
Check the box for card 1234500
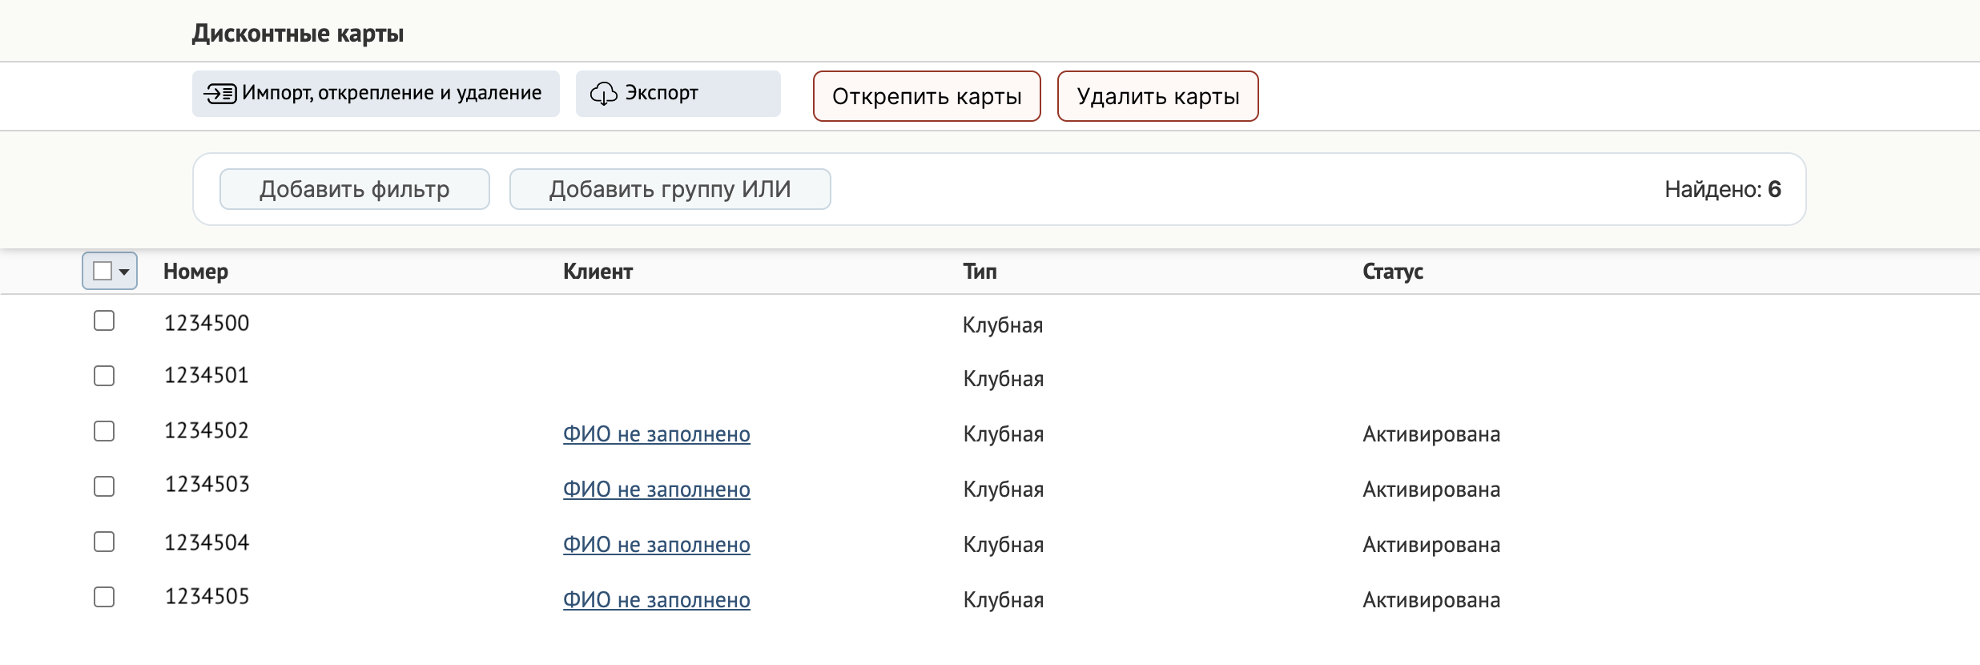104,321
